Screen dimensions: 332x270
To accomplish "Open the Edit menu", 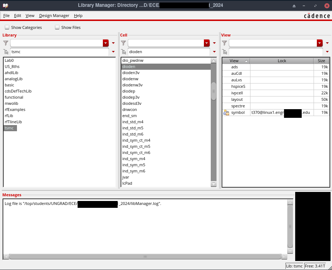I will point(18,16).
